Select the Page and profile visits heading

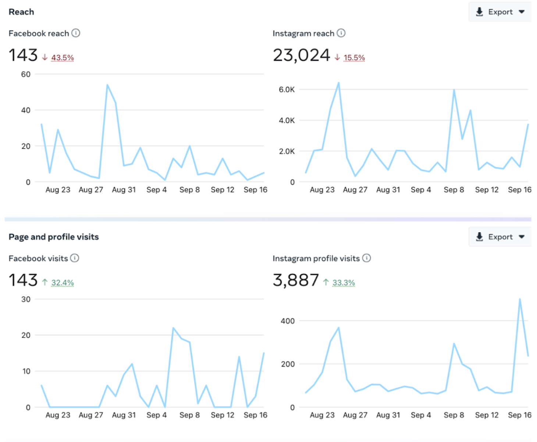pyautogui.click(x=53, y=237)
